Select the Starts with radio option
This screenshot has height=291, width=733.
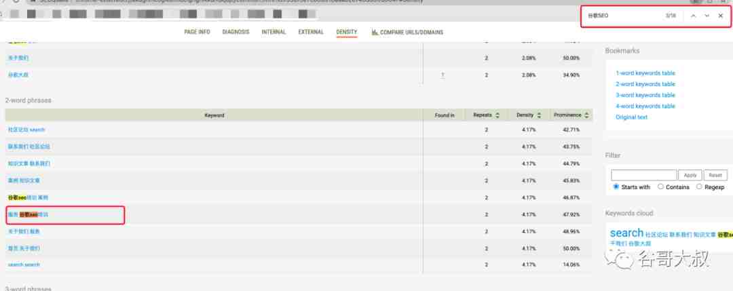point(616,187)
